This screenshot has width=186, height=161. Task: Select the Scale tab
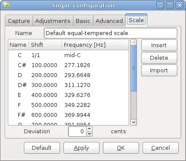[136, 20]
